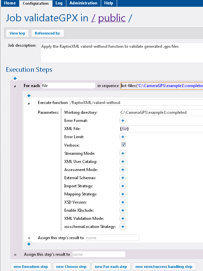
Task: Collapse the Execute function step
Action: (29, 103)
